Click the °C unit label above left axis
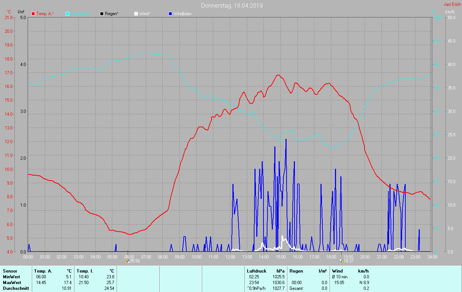Image resolution: width=462 pixels, height=292 pixels. tap(9, 12)
